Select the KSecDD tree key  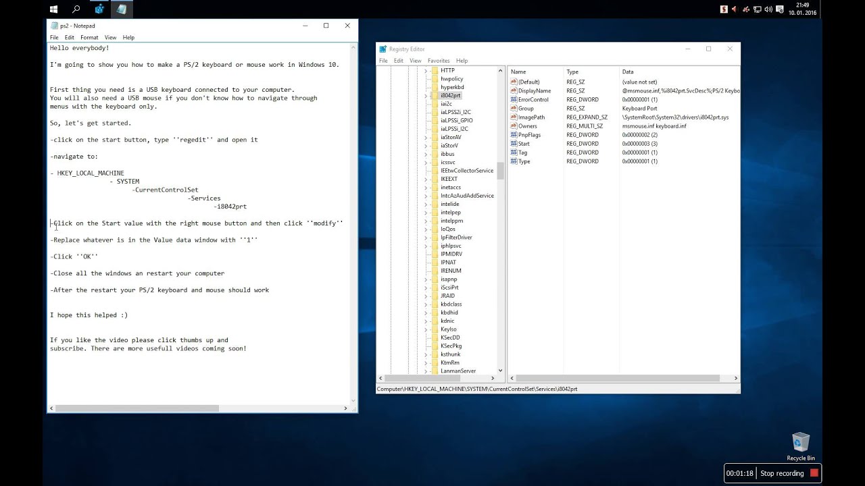[x=450, y=337]
